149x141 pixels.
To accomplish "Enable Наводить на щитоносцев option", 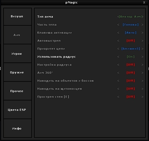I will pyautogui.click(x=131, y=89).
